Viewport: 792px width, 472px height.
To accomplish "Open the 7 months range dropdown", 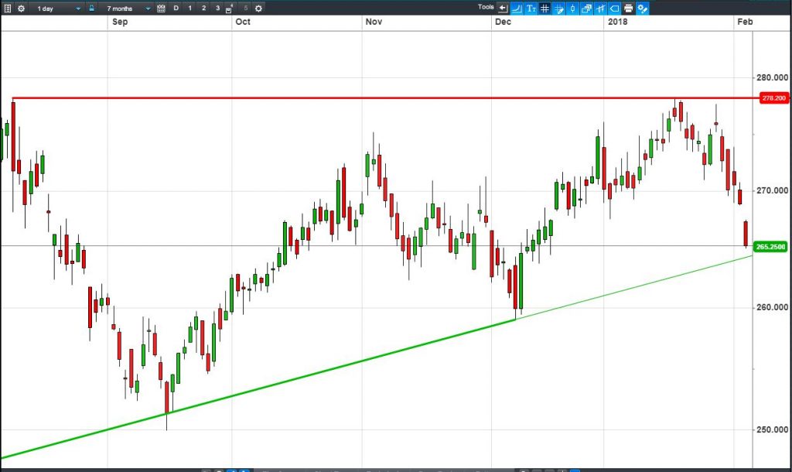I will pyautogui.click(x=128, y=9).
